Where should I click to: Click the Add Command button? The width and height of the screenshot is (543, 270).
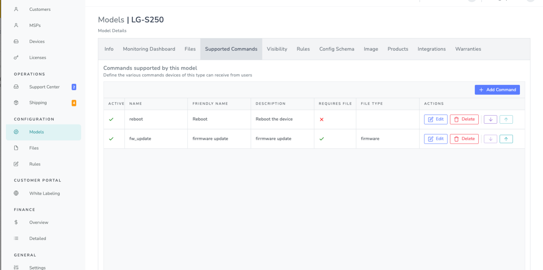[x=497, y=90]
